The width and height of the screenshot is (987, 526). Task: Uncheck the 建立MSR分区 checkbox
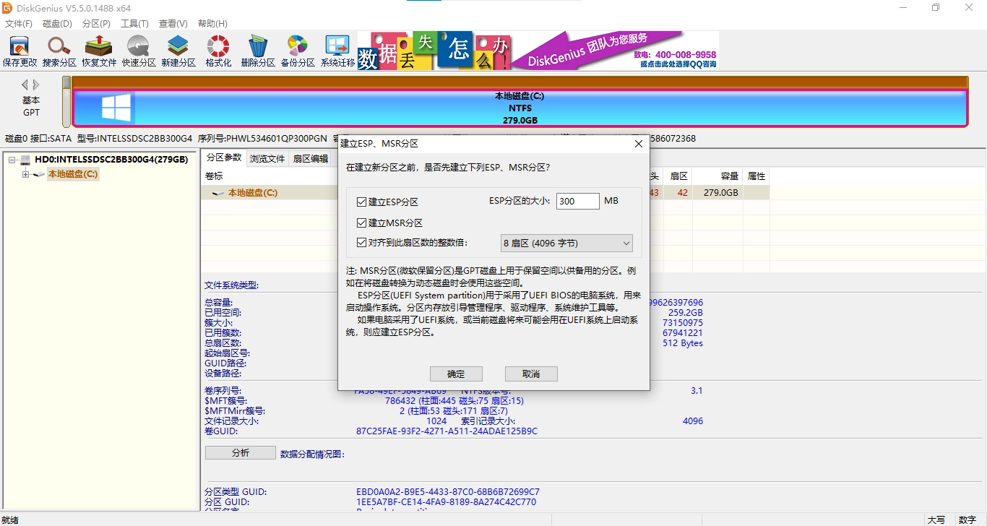(x=362, y=223)
